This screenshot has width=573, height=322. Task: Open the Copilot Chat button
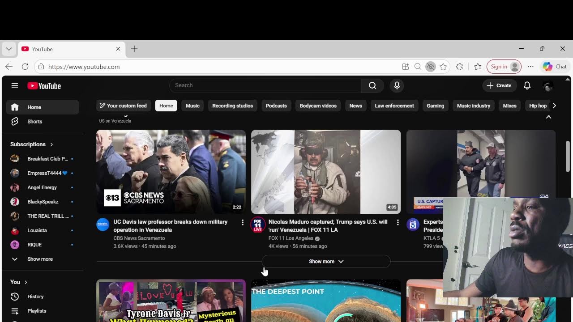point(555,67)
